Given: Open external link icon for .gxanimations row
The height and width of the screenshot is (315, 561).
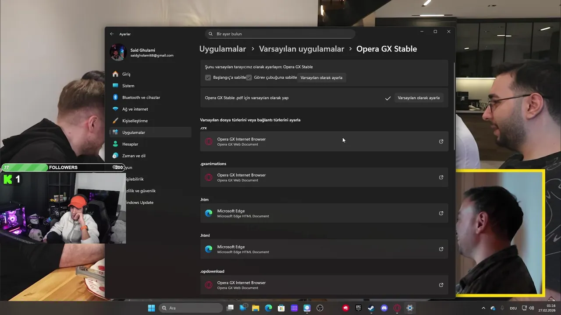Looking at the screenshot, I should point(441,177).
